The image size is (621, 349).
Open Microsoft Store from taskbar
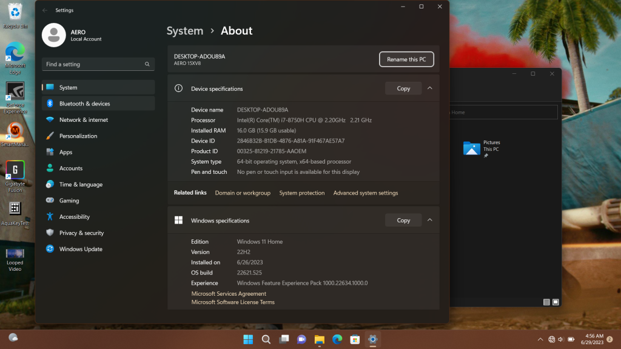tap(355, 339)
